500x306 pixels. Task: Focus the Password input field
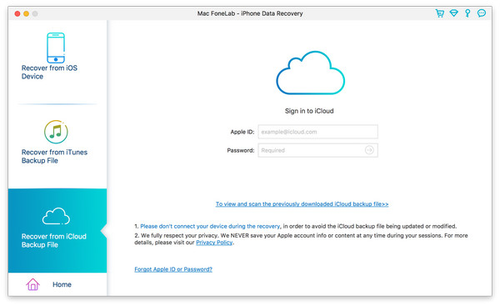coord(318,150)
